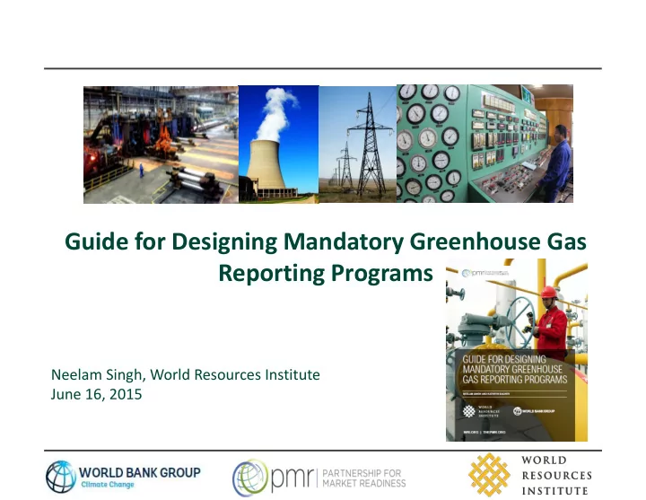Select the steel factory photo

(161, 145)
